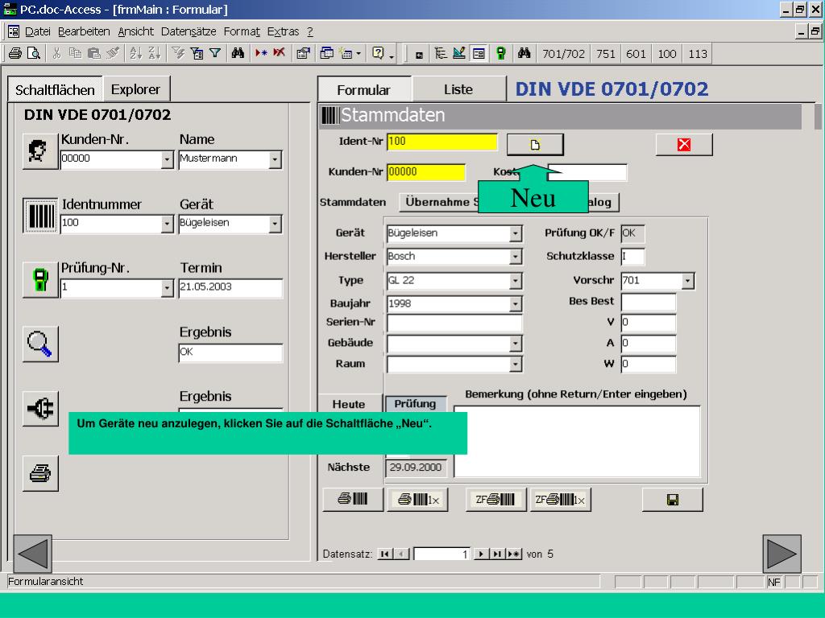
Task: Show the Database Window via toolbar icon
Action: coord(327,53)
